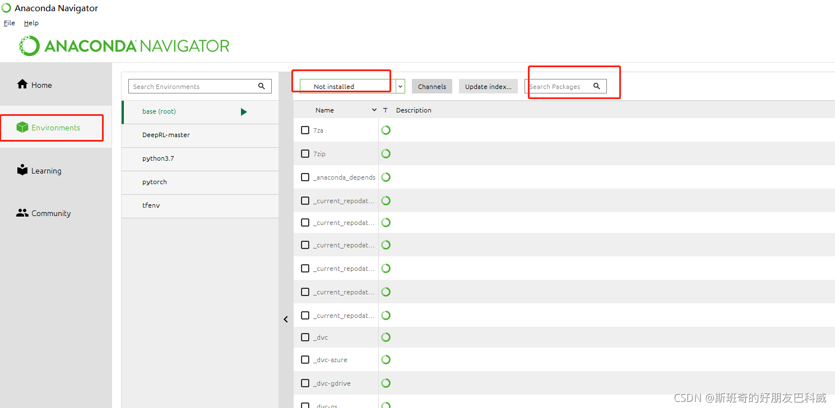Open the Environments cube icon
Screen dimensions: 835x408
coord(22,128)
